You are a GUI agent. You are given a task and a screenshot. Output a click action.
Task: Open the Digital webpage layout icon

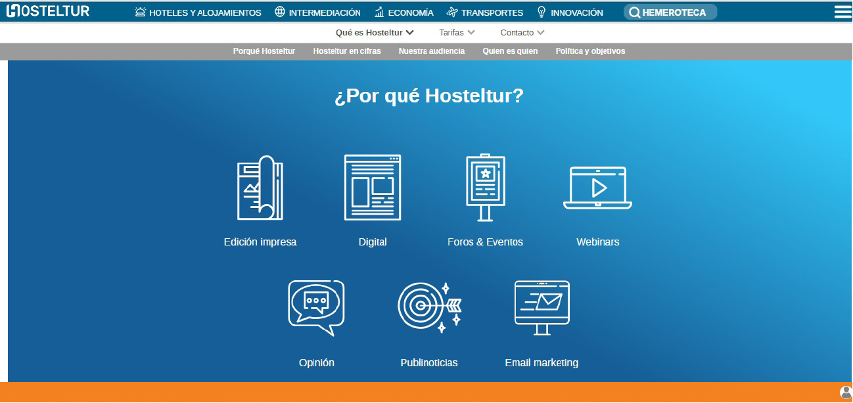pos(373,188)
